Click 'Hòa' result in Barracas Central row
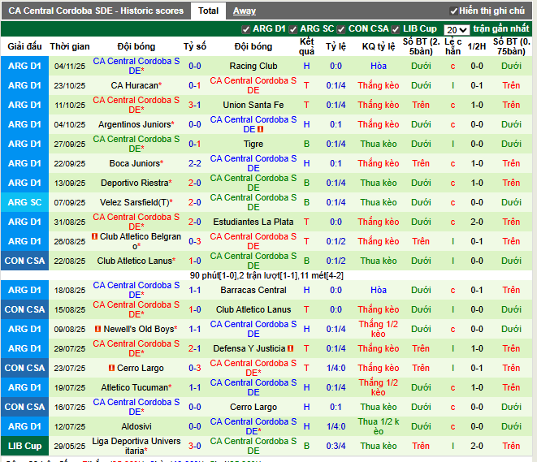 (379, 290)
